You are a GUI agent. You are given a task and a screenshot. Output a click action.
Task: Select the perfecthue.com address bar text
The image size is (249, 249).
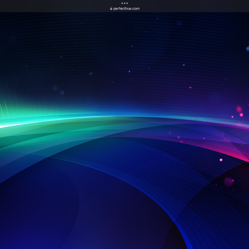click(x=126, y=9)
